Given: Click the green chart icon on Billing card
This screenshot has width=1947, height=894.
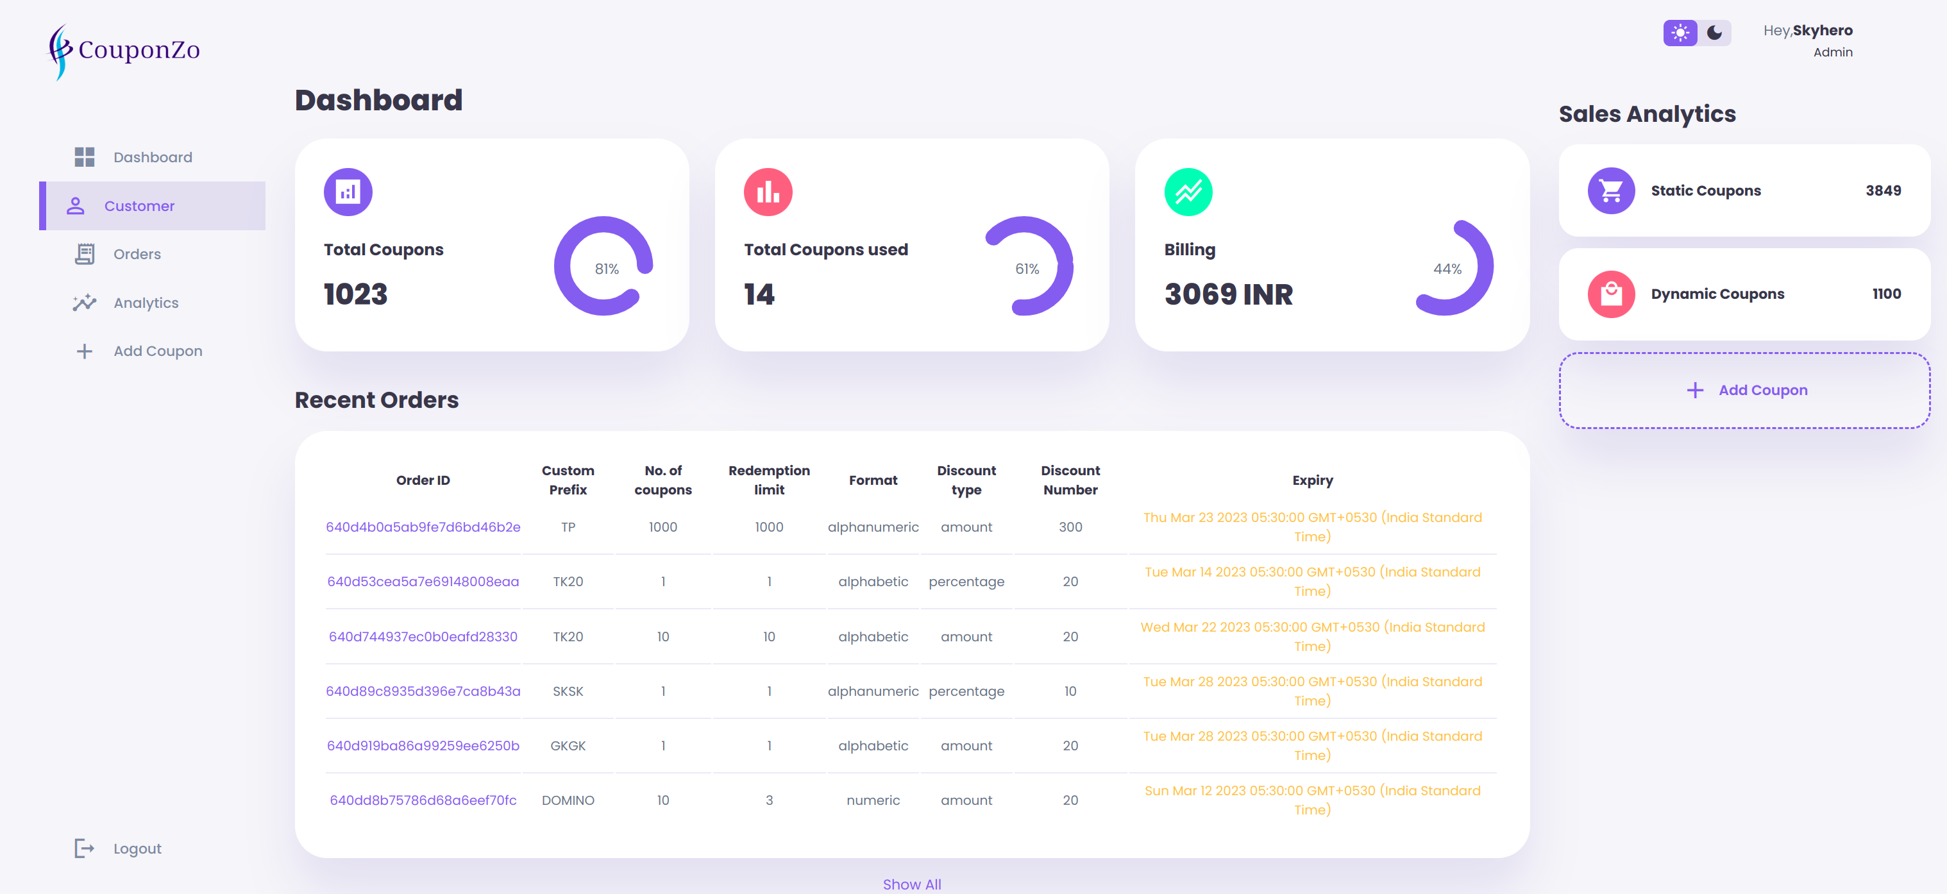Looking at the screenshot, I should [x=1188, y=191].
